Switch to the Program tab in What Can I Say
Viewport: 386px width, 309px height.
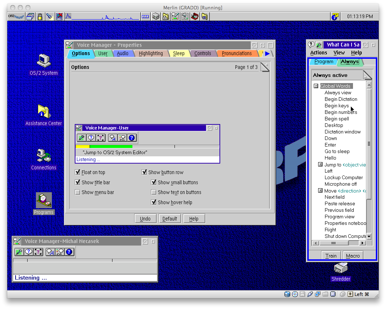[x=324, y=62]
